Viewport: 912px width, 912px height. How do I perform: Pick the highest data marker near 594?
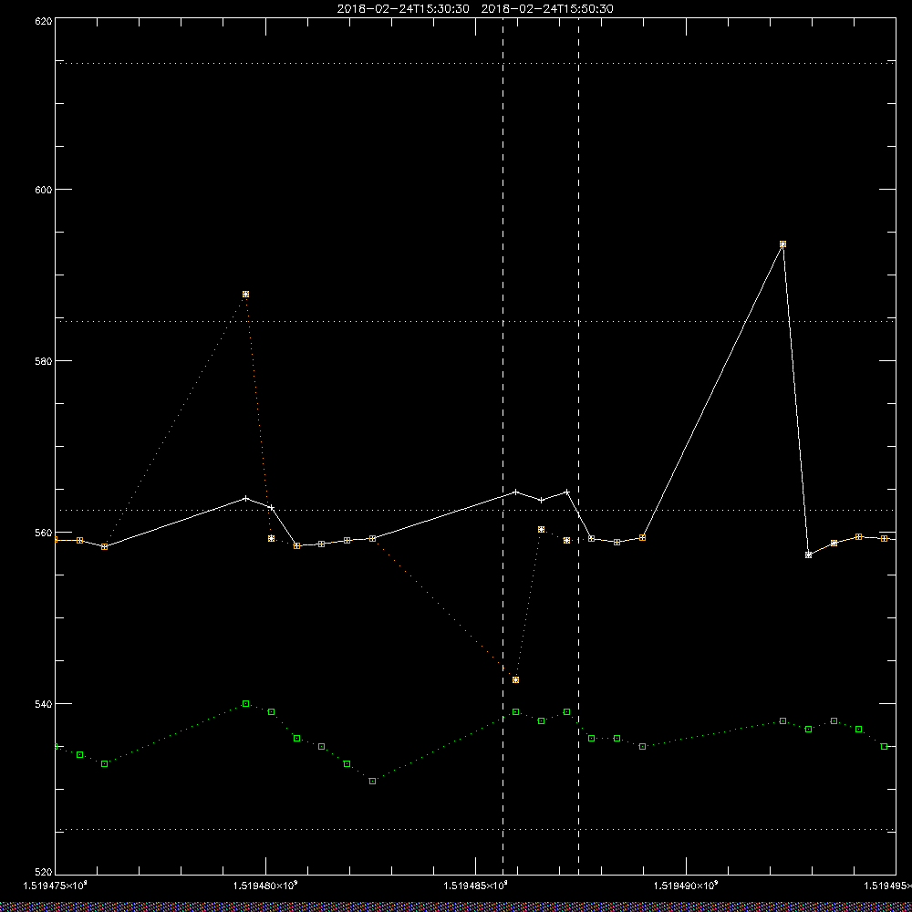782,244
